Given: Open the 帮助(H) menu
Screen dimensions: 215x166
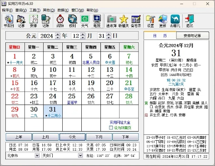Looking at the screenshot, I should coord(92,10).
